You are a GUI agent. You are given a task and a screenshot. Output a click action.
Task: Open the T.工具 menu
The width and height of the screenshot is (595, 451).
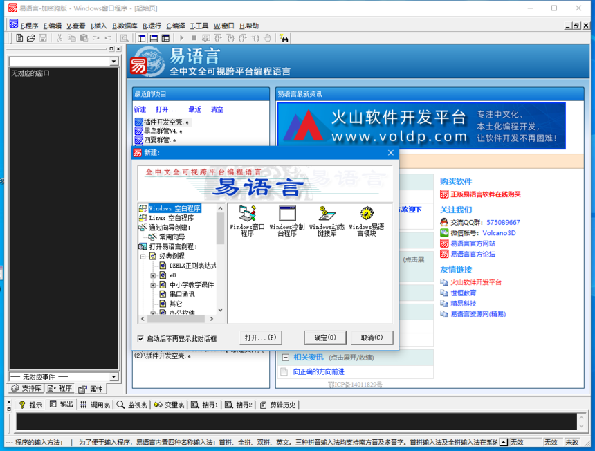click(x=199, y=26)
